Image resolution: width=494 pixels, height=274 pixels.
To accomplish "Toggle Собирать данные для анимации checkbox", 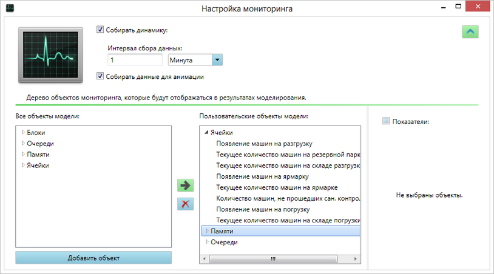I will click(100, 76).
